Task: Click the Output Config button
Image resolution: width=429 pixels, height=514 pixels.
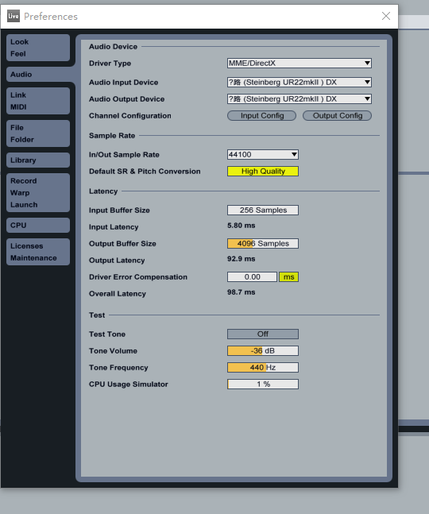Action: coord(337,115)
